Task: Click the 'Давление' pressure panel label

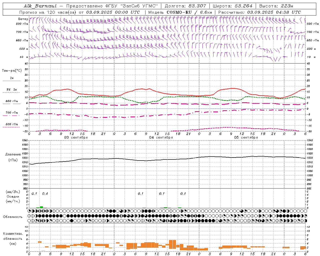Action: pos(13,154)
